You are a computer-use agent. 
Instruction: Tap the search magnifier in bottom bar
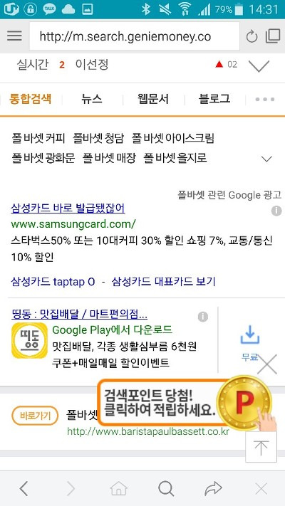[x=166, y=489]
